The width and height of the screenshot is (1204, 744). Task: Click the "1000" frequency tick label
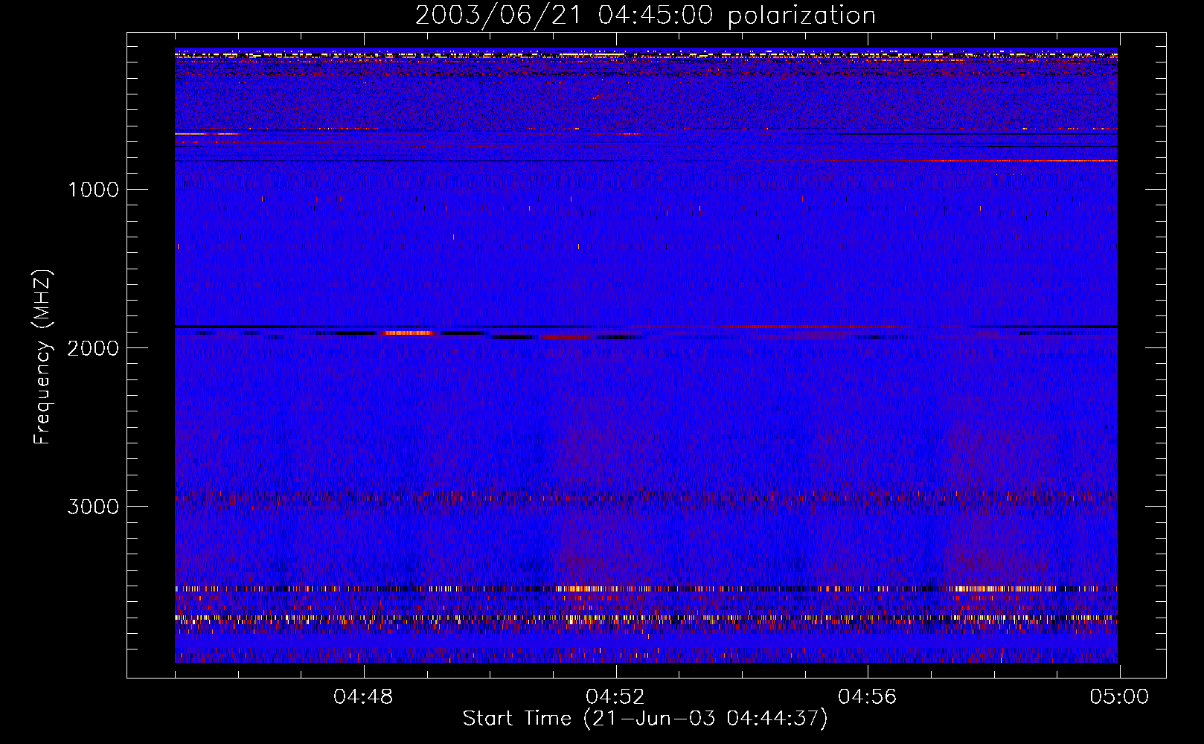pyautogui.click(x=93, y=190)
